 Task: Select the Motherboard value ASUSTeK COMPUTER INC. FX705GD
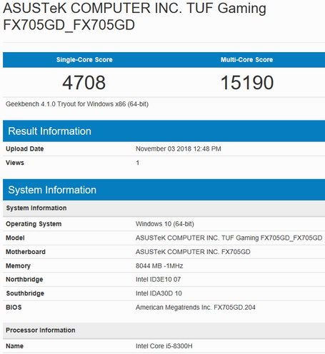[193, 252]
